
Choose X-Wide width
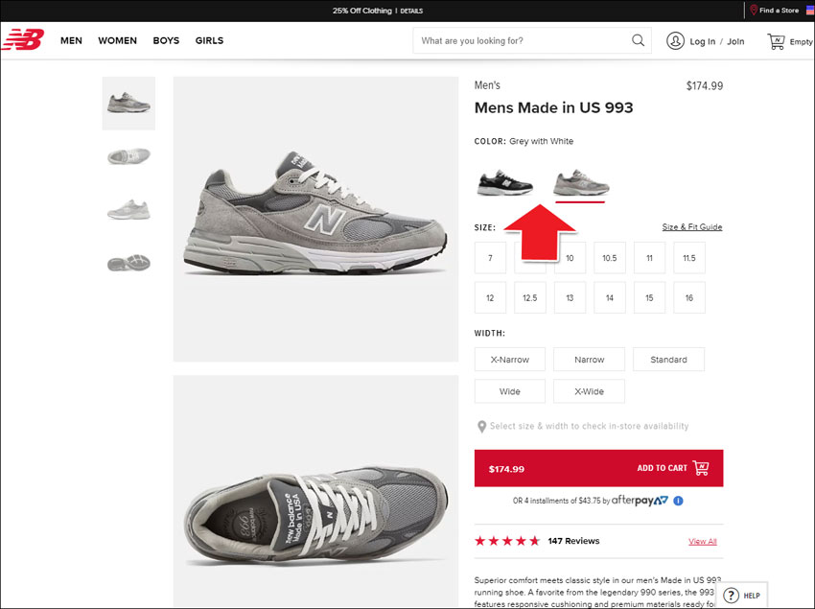click(589, 391)
